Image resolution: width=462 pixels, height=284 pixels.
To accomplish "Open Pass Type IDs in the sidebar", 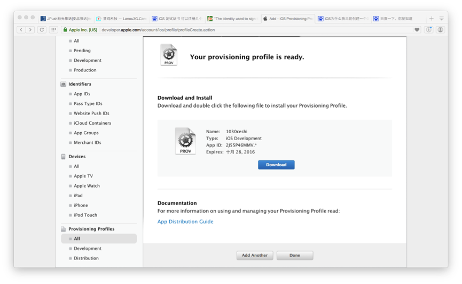I will [88, 103].
